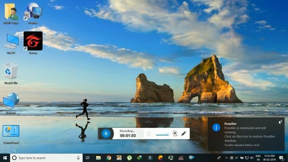Select the user folder icon on desktop
The image size is (288, 162).
[x=11, y=13]
